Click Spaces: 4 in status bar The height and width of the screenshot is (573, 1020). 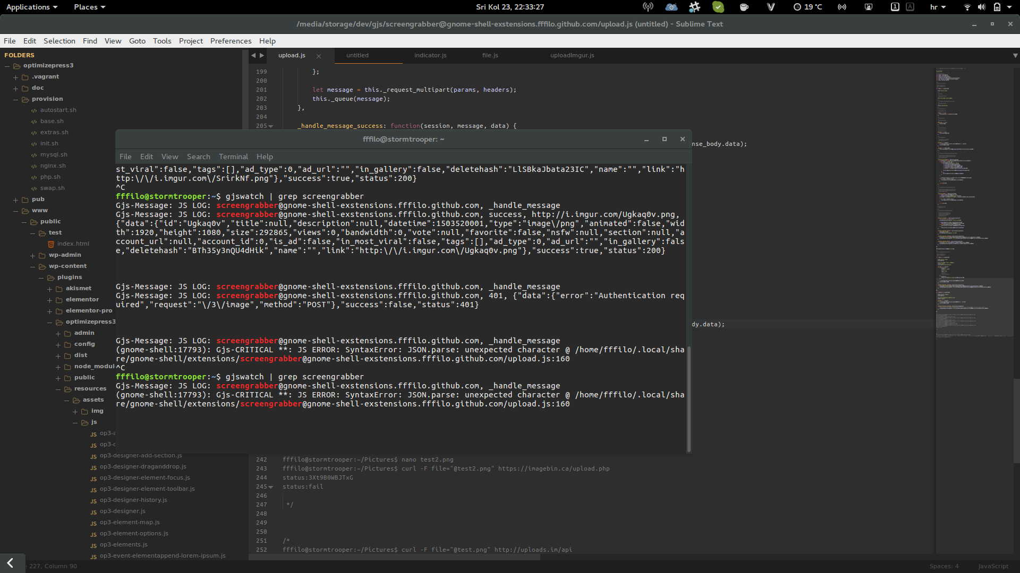pos(944,566)
